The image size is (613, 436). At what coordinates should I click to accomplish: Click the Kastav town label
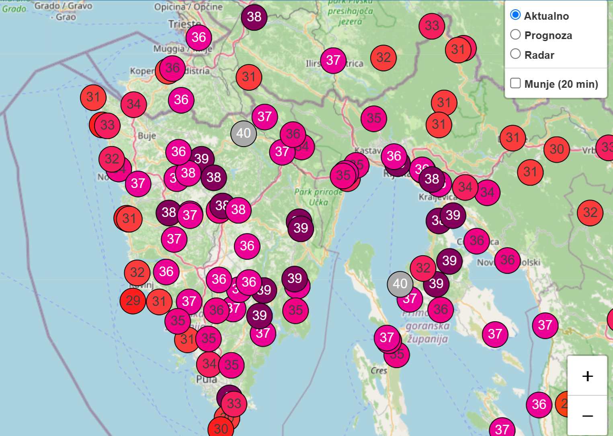pos(367,151)
